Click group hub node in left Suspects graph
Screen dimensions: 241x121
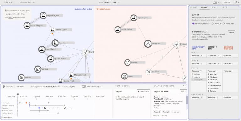pos(85,52)
